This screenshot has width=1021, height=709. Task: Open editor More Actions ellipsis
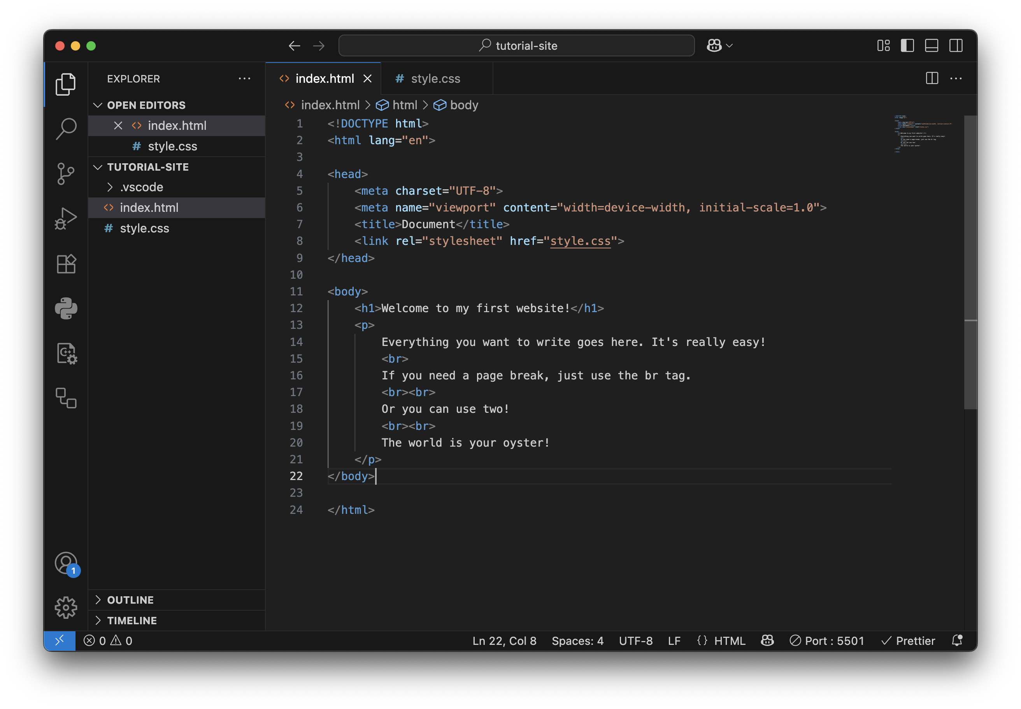956,78
